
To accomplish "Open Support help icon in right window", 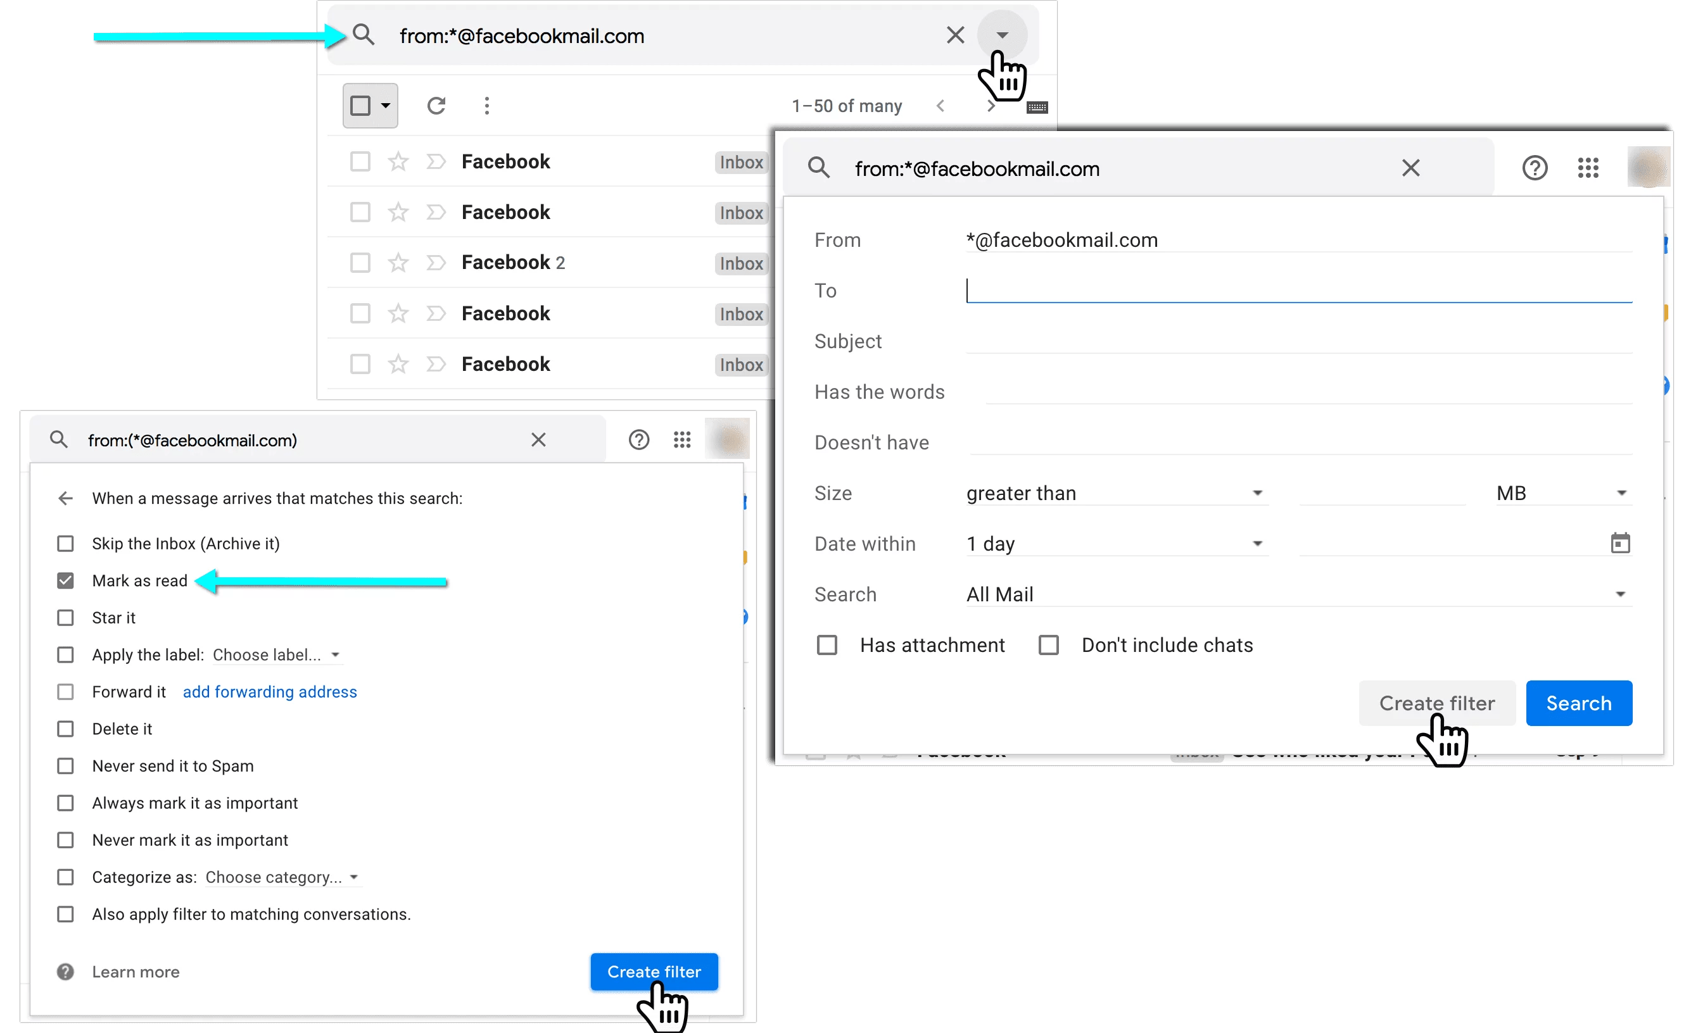I will click(x=1535, y=168).
